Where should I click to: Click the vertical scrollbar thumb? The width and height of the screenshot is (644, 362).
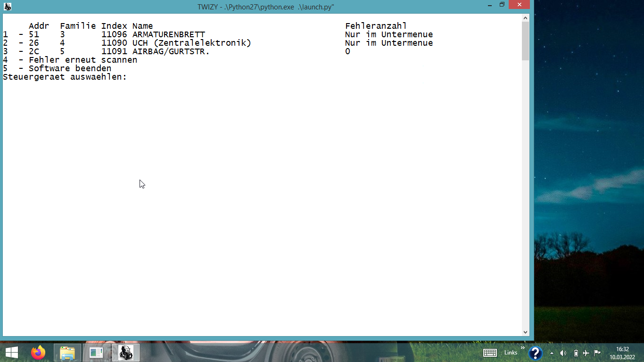pyautogui.click(x=526, y=41)
